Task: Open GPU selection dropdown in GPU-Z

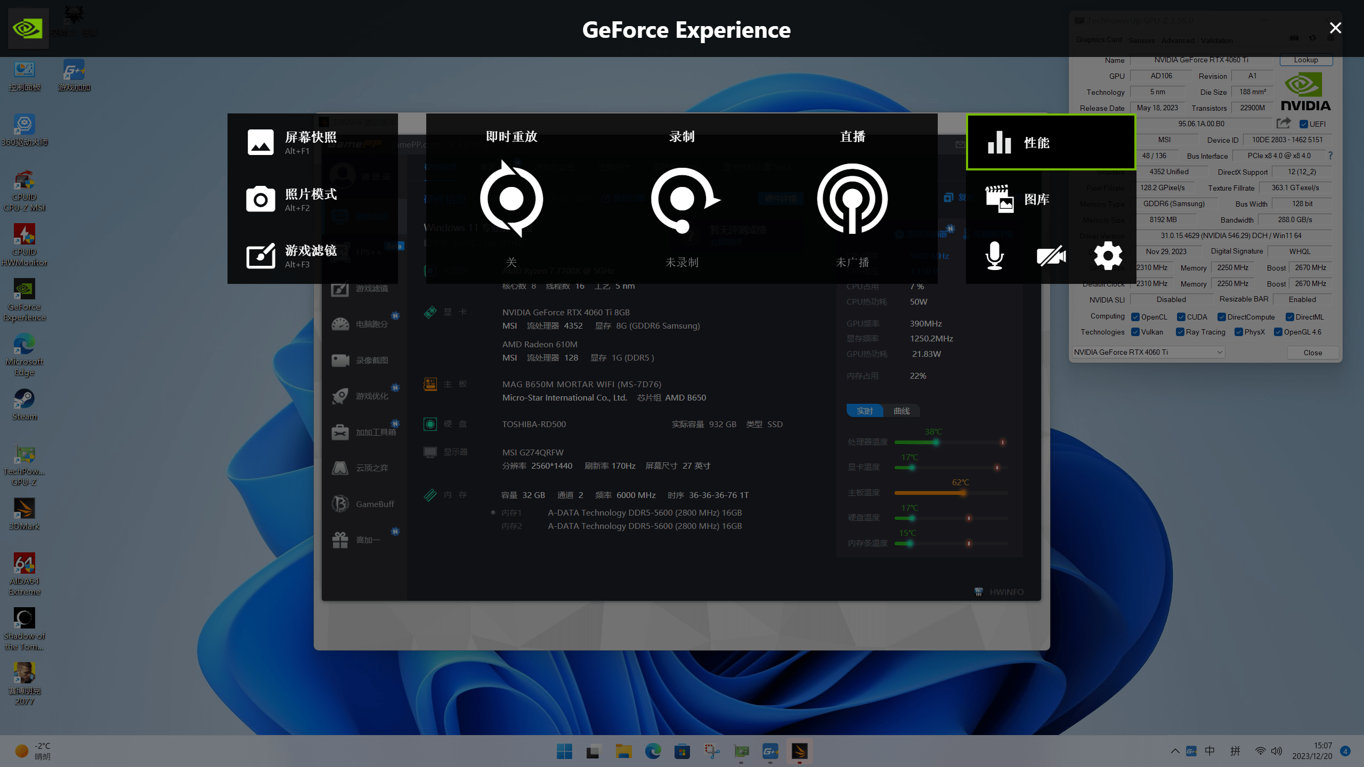Action: click(1148, 352)
